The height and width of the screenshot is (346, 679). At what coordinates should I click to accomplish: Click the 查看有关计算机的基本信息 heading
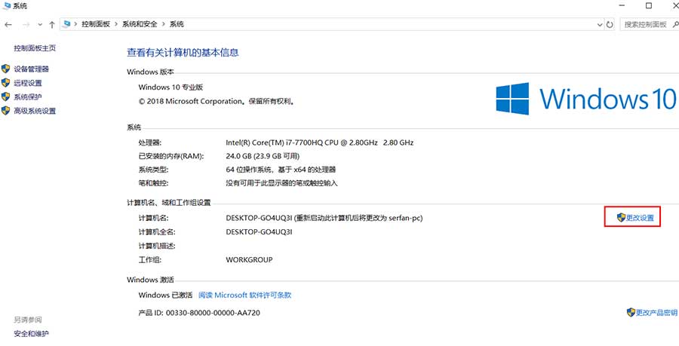click(x=183, y=53)
